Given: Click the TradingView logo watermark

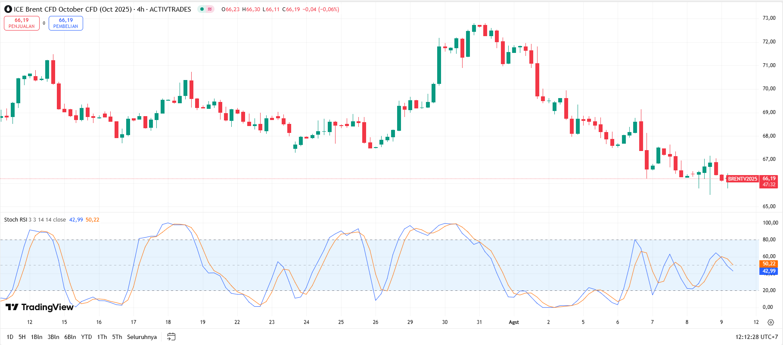Looking at the screenshot, I should tap(40, 307).
